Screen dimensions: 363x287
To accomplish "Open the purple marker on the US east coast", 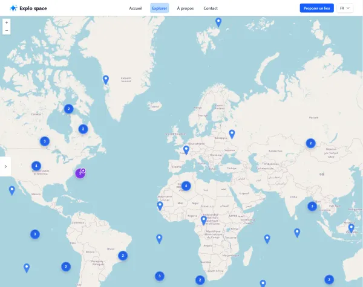I will tap(81, 173).
